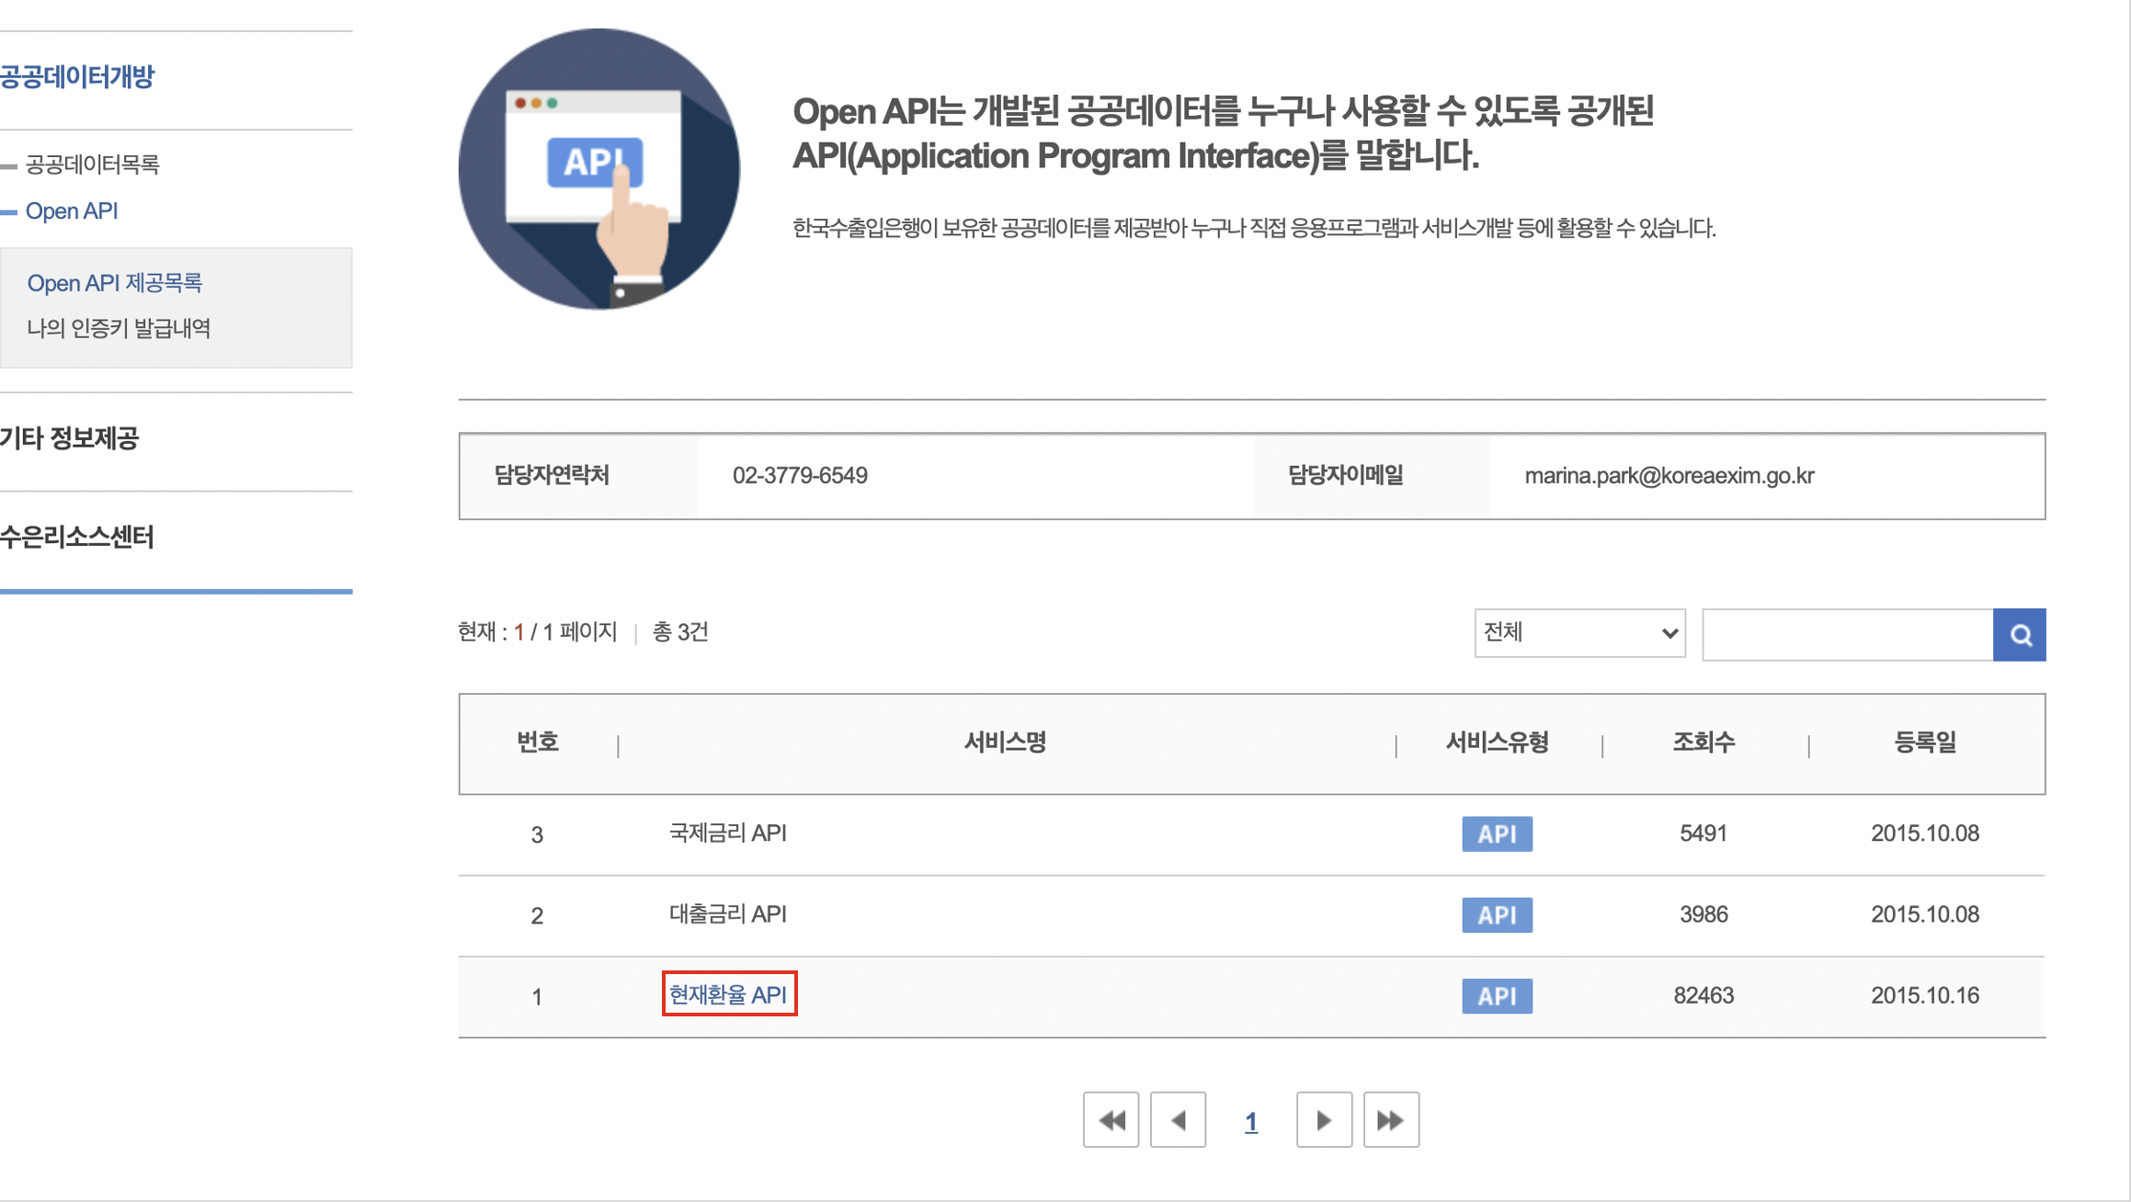The image size is (2131, 1202).
Task: Click the 담당자연락처 label
Action: [x=552, y=475]
